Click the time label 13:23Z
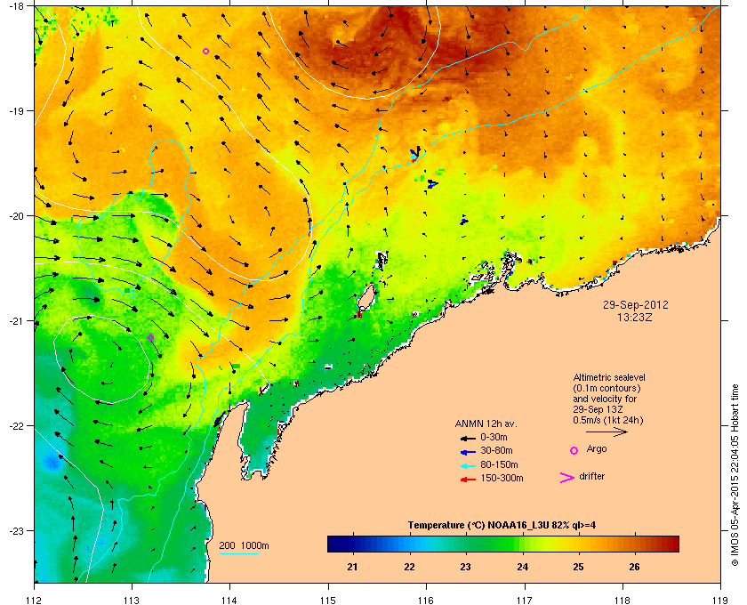The width and height of the screenshot is (747, 605). coord(635,317)
